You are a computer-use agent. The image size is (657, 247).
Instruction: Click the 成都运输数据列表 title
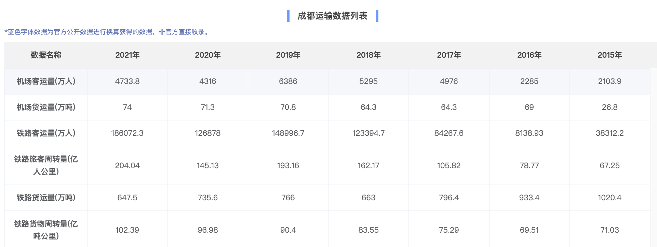coord(332,16)
